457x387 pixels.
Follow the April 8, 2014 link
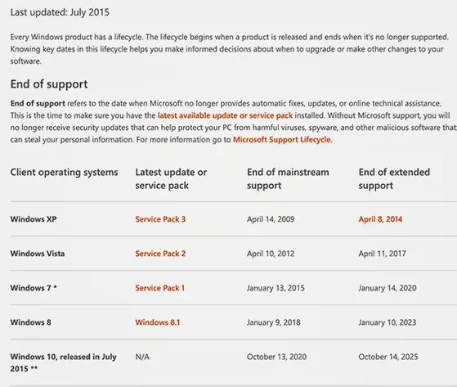click(x=380, y=219)
